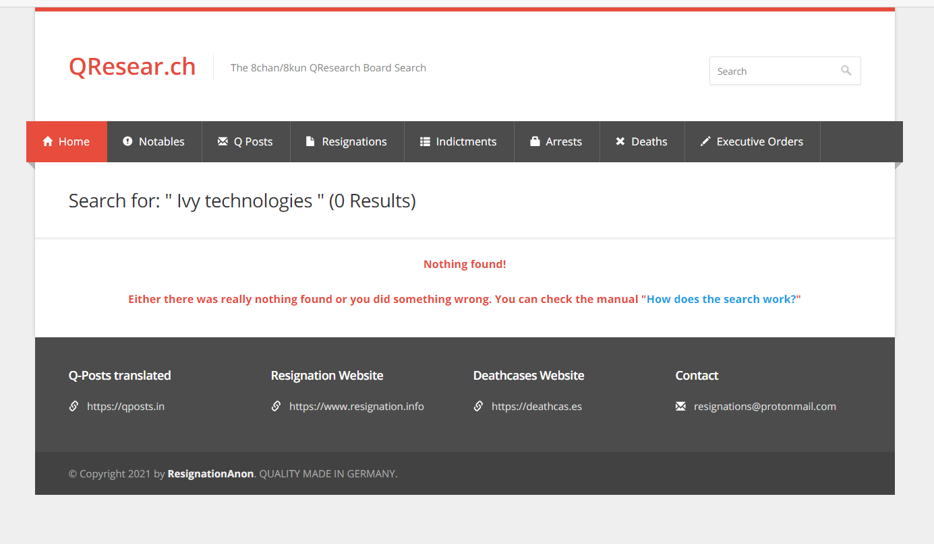Click the "Contact" footer heading

pyautogui.click(x=697, y=375)
